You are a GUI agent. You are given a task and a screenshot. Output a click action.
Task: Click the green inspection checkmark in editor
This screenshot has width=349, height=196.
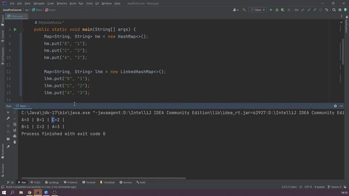coord(341,22)
